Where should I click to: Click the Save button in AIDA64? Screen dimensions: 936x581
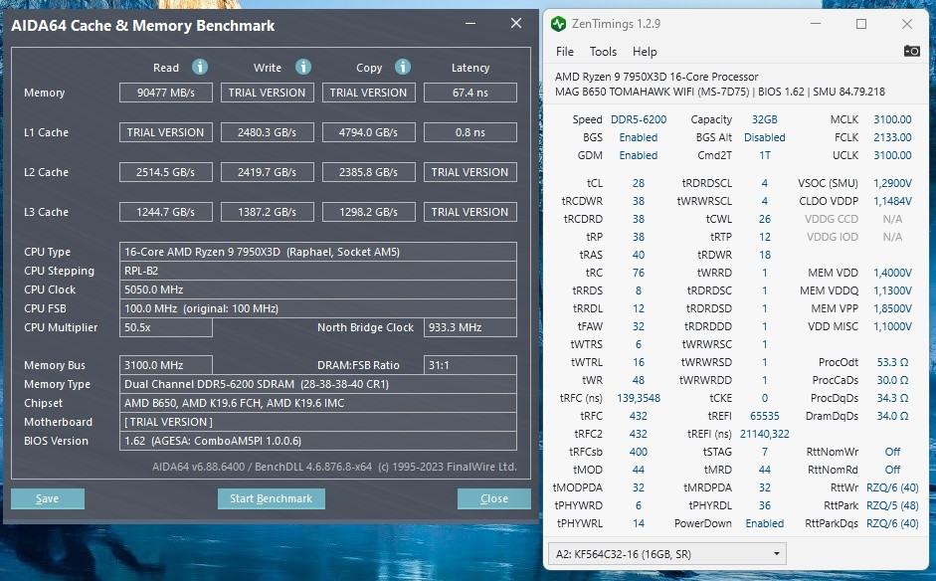point(47,498)
